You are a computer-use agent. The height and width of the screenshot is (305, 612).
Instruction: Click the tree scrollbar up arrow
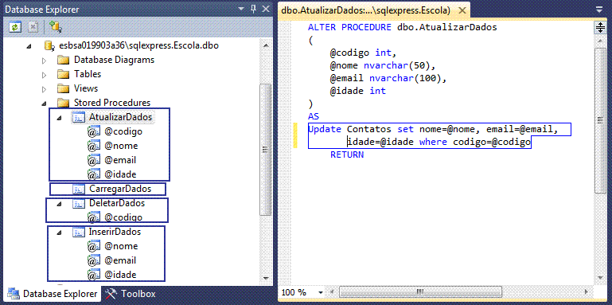coord(266,46)
